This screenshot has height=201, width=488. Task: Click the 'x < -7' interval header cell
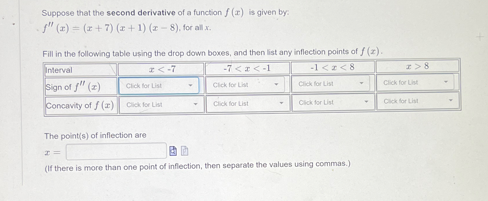(x=160, y=69)
